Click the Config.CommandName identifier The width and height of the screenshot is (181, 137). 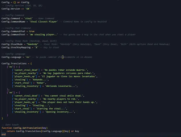coord(13,22)
